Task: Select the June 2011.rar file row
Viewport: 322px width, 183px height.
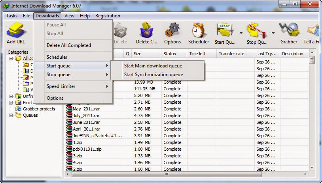Action: (x=187, y=122)
